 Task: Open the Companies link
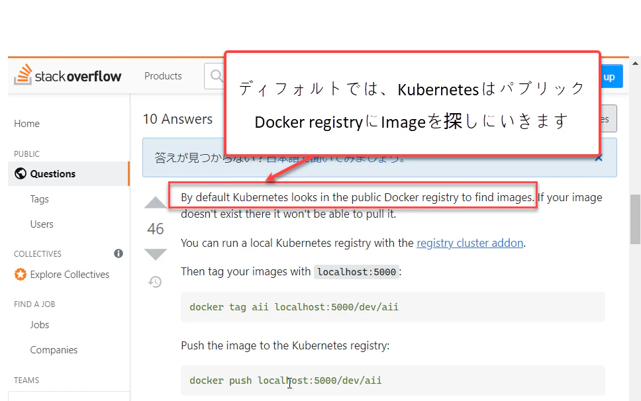(x=54, y=350)
